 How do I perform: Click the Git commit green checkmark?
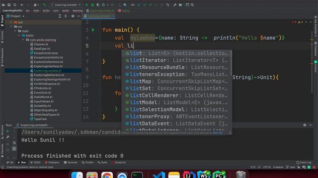click(145, 5)
